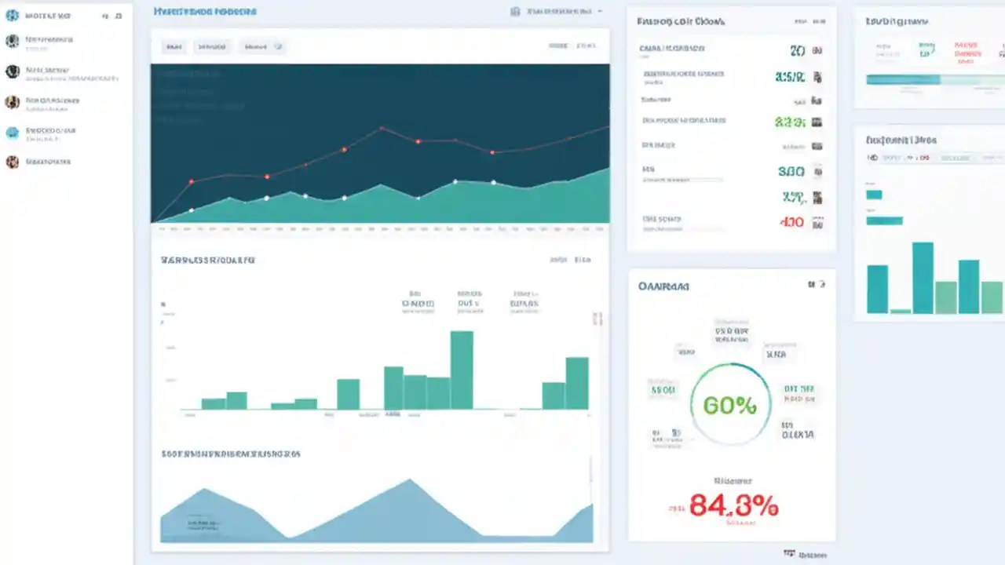
Task: Click the globe icon near the account name
Action: tap(515, 11)
